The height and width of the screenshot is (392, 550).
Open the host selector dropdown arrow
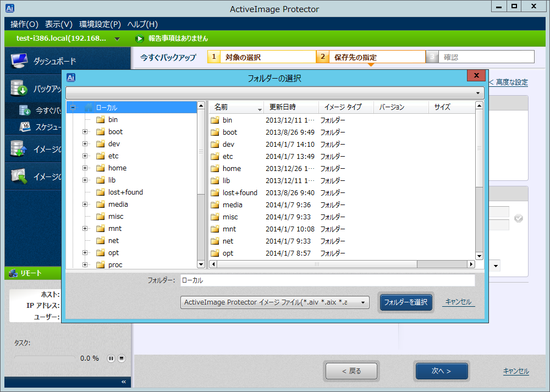[117, 39]
